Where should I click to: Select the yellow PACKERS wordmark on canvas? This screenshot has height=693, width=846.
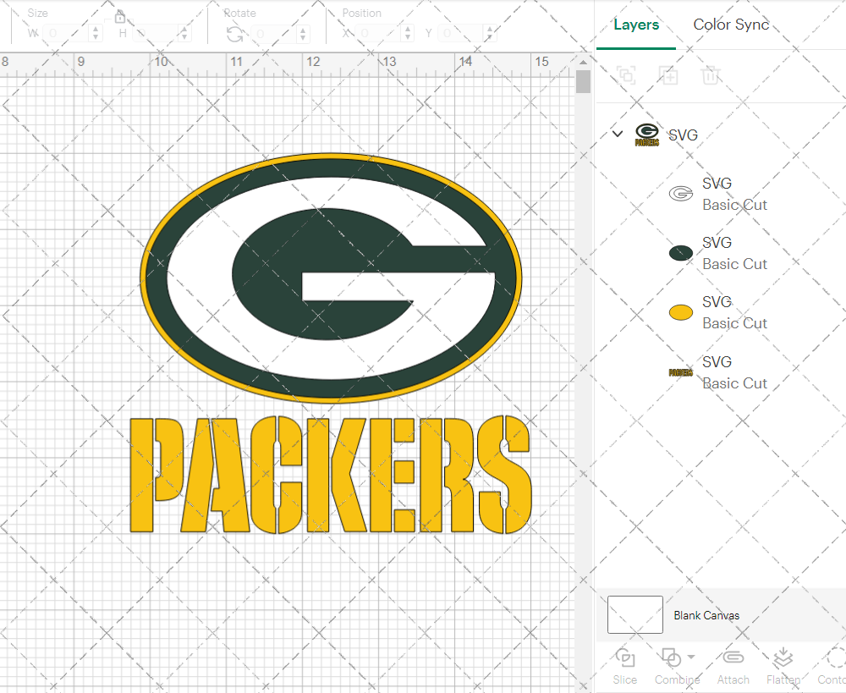[x=331, y=475]
